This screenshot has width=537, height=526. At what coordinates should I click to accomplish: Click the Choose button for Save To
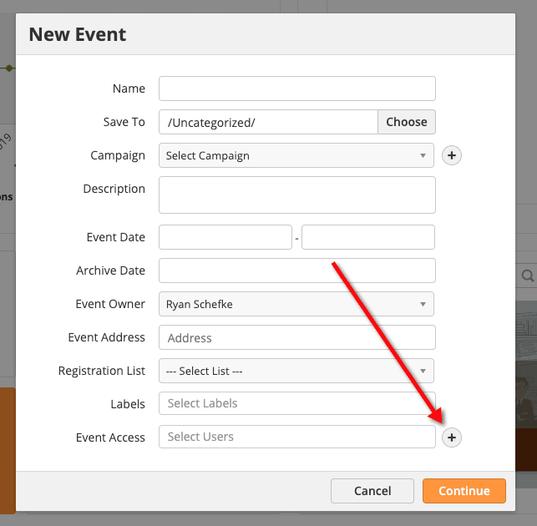pos(407,122)
